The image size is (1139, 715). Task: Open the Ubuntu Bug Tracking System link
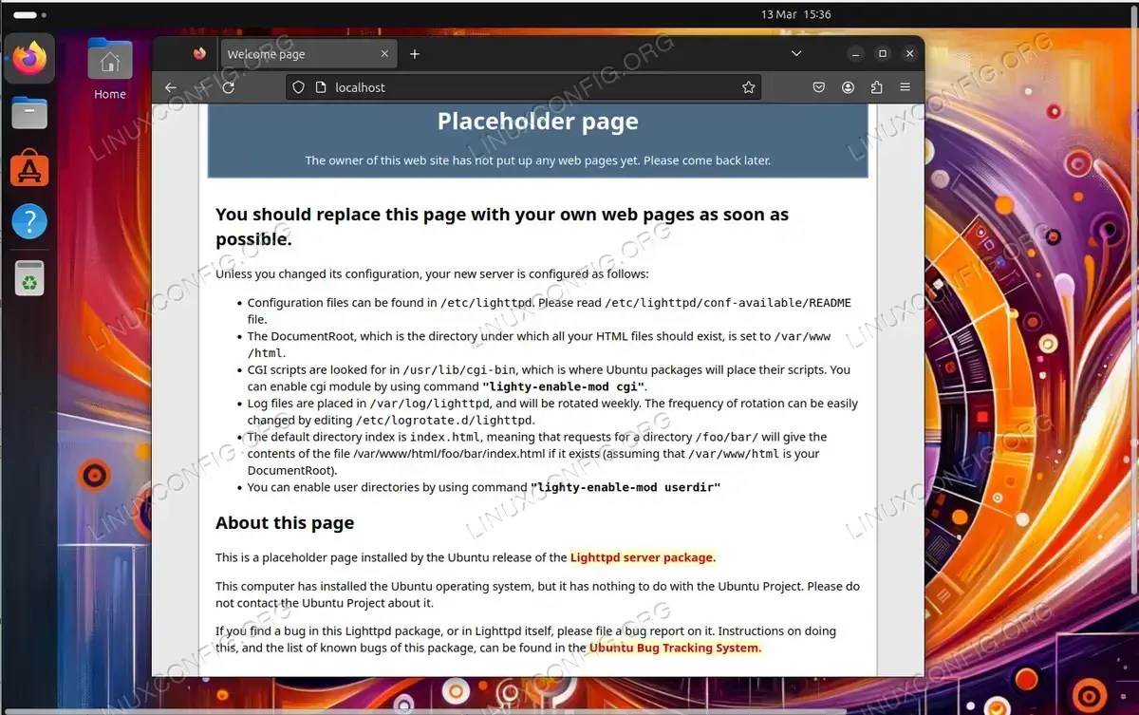pyautogui.click(x=675, y=649)
